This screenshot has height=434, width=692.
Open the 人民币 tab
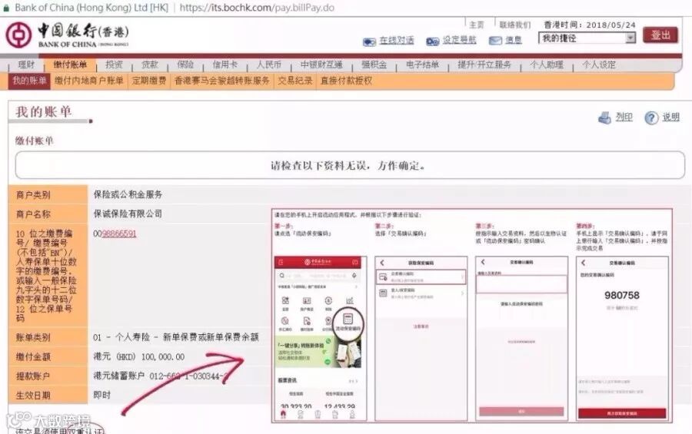(x=269, y=65)
